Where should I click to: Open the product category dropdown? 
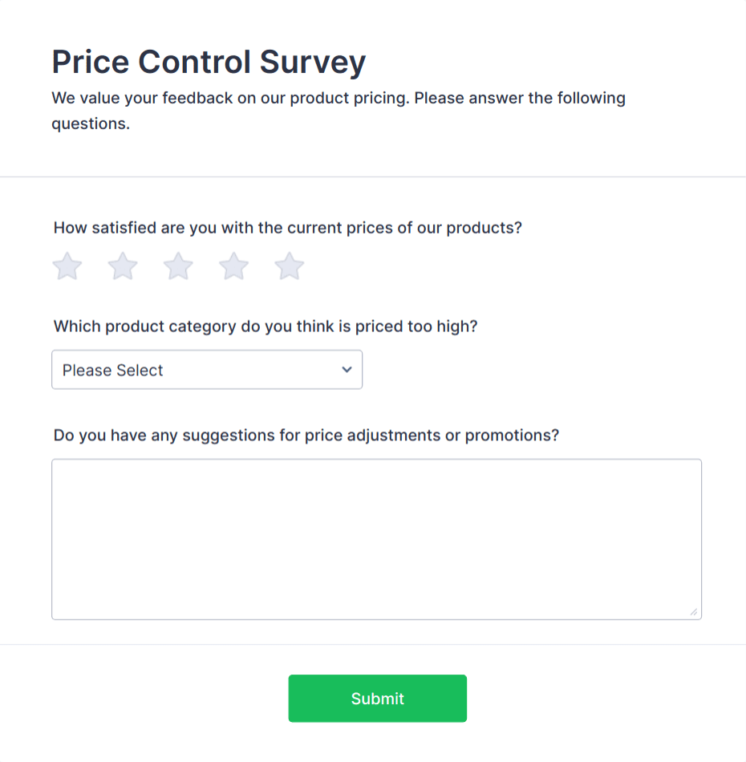(207, 370)
